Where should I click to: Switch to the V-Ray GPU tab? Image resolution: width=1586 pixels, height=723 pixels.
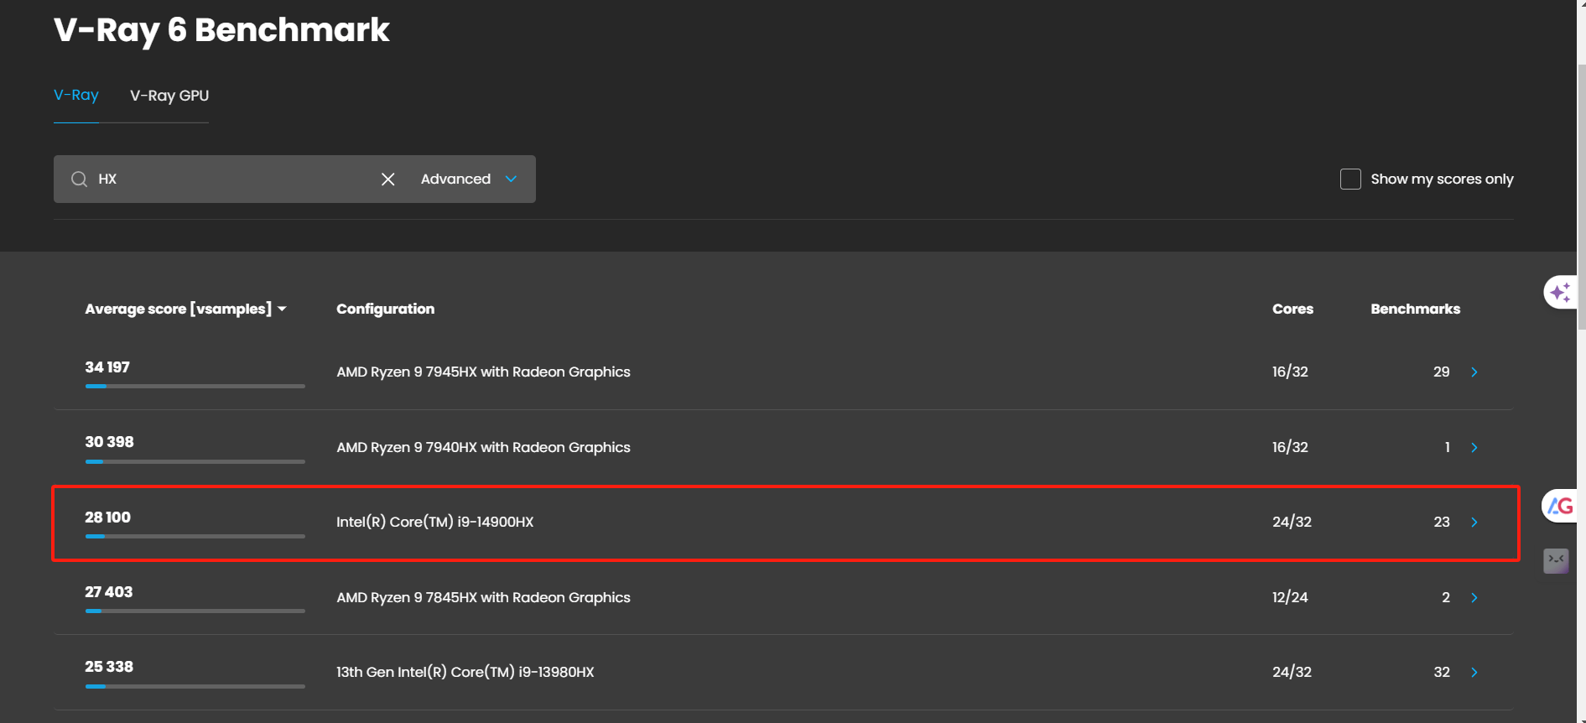[169, 96]
